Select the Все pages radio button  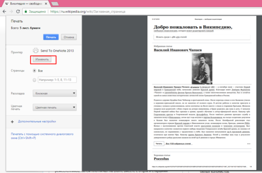[34, 71]
